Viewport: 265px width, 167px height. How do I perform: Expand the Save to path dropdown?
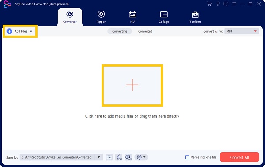point(98,157)
